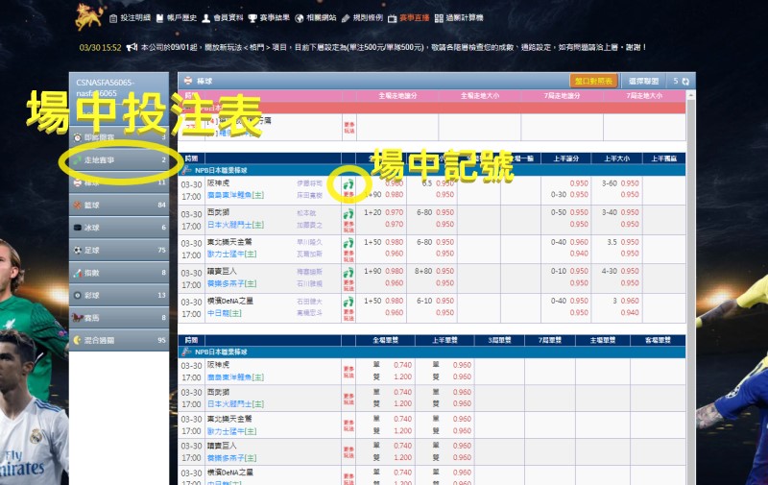Select the 籃球 basketball sidebar category
This screenshot has height=485, width=768.
coord(119,205)
